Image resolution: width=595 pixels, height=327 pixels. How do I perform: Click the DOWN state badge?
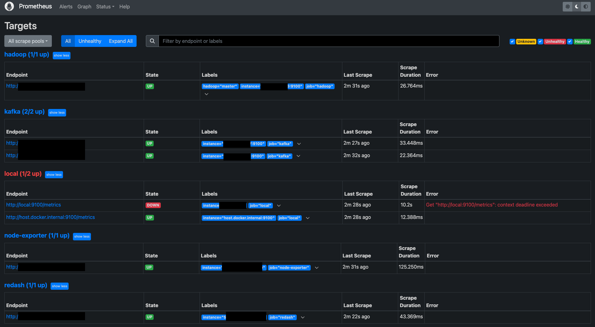(153, 205)
